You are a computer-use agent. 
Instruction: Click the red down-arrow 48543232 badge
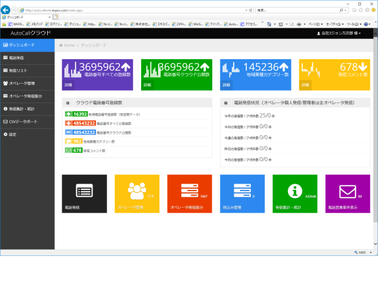(x=80, y=123)
